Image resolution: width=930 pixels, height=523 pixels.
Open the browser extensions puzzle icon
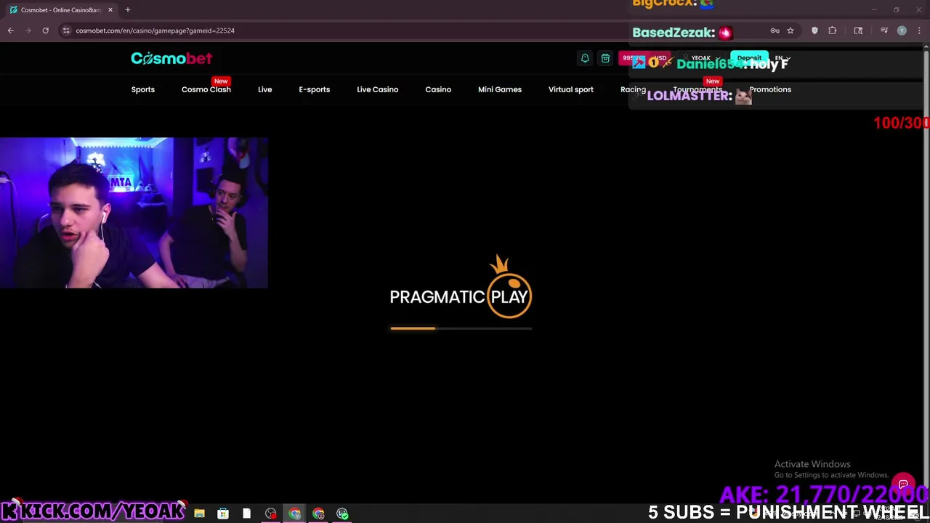coord(833,31)
